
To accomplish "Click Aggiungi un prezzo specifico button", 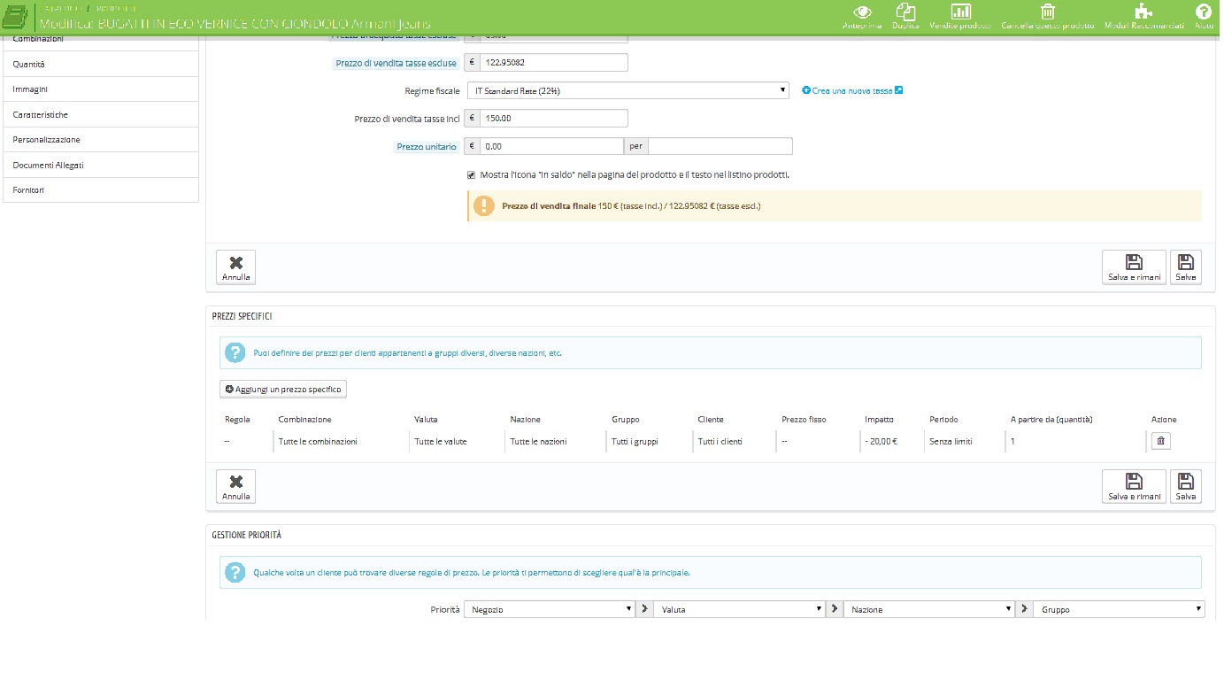I will click(x=283, y=389).
